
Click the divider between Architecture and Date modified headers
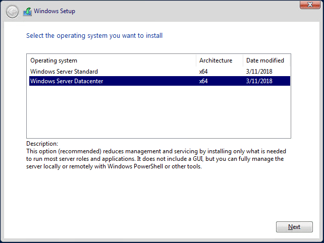click(243, 60)
